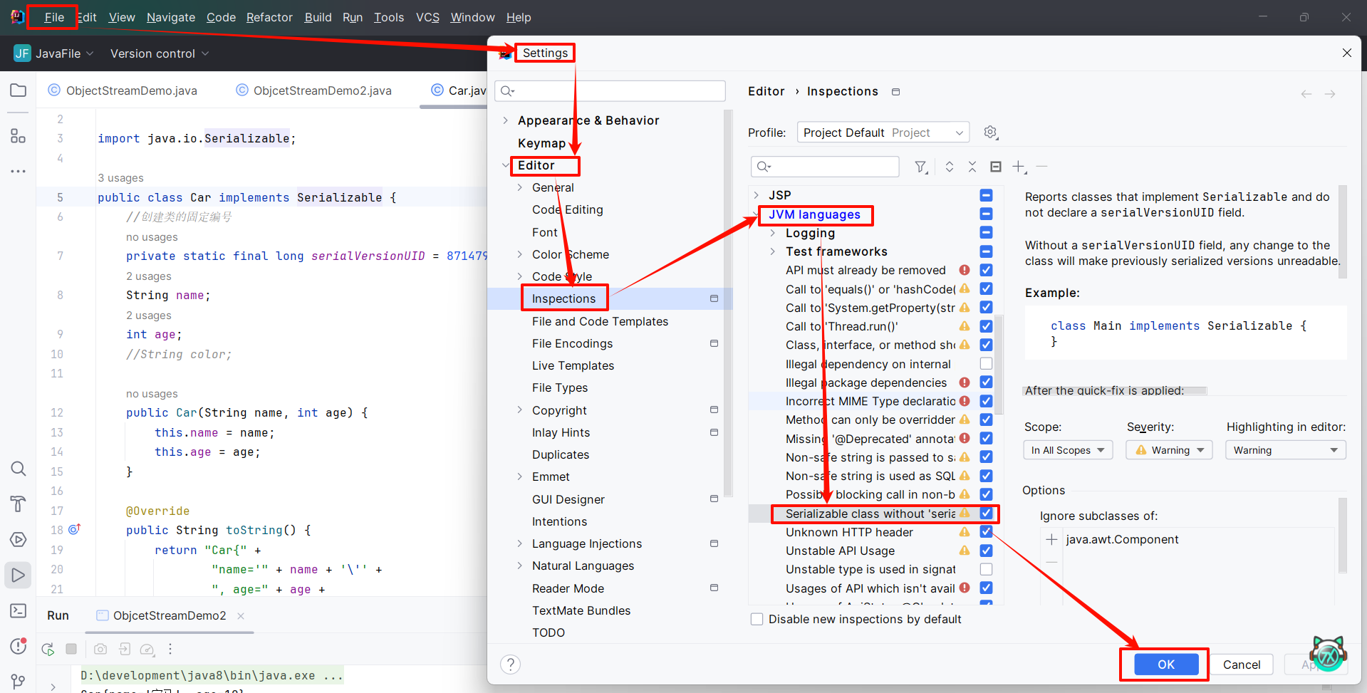The height and width of the screenshot is (693, 1367).
Task: Collapse the Editor settings node
Action: click(x=505, y=165)
